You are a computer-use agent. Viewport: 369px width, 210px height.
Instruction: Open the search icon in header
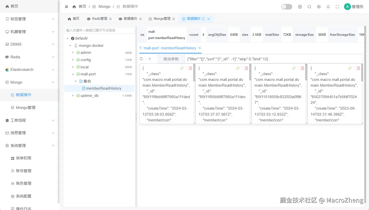click(309, 7)
